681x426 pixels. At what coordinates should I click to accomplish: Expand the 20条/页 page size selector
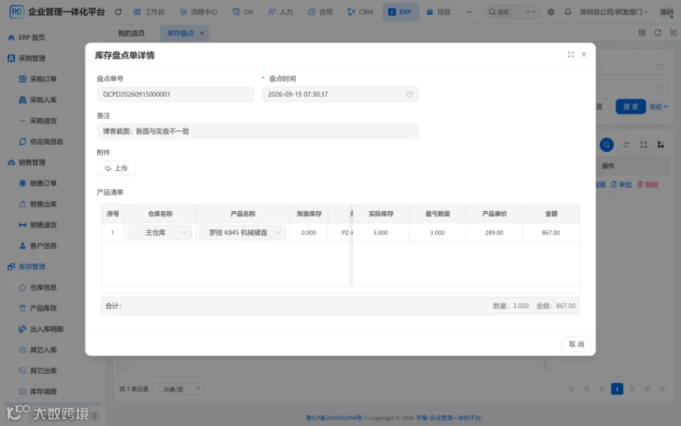point(179,389)
